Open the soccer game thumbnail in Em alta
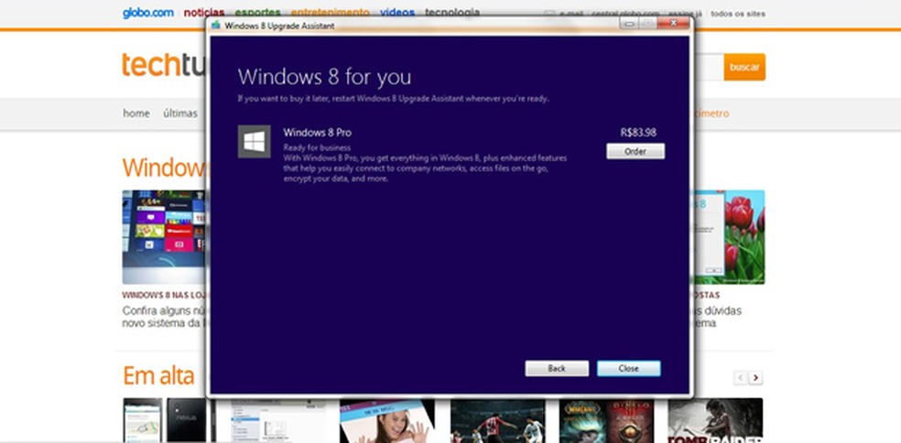This screenshot has height=443, width=901. pos(497,421)
